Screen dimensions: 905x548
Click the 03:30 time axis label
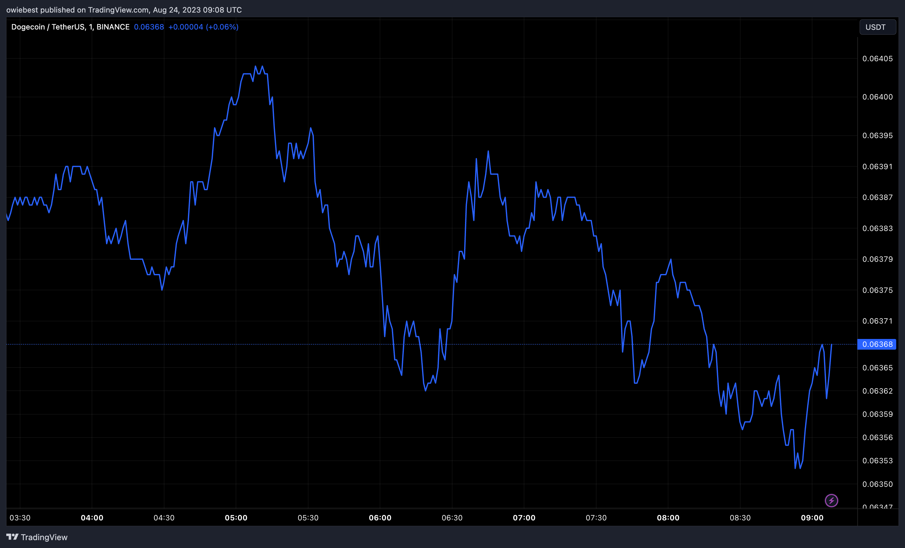click(20, 518)
